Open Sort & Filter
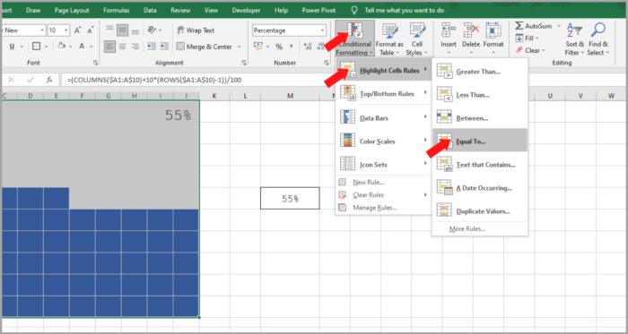This screenshot has height=334, width=628. [574, 39]
